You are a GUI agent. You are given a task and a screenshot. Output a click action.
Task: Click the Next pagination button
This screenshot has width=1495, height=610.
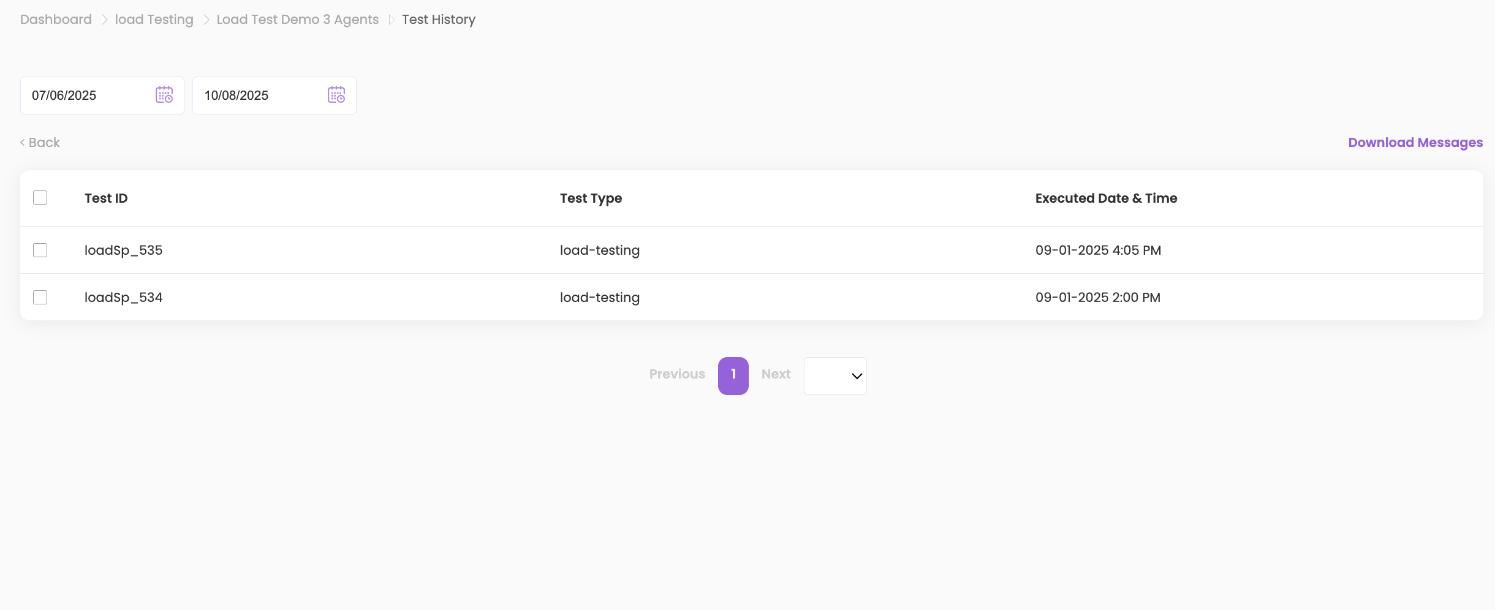(776, 374)
